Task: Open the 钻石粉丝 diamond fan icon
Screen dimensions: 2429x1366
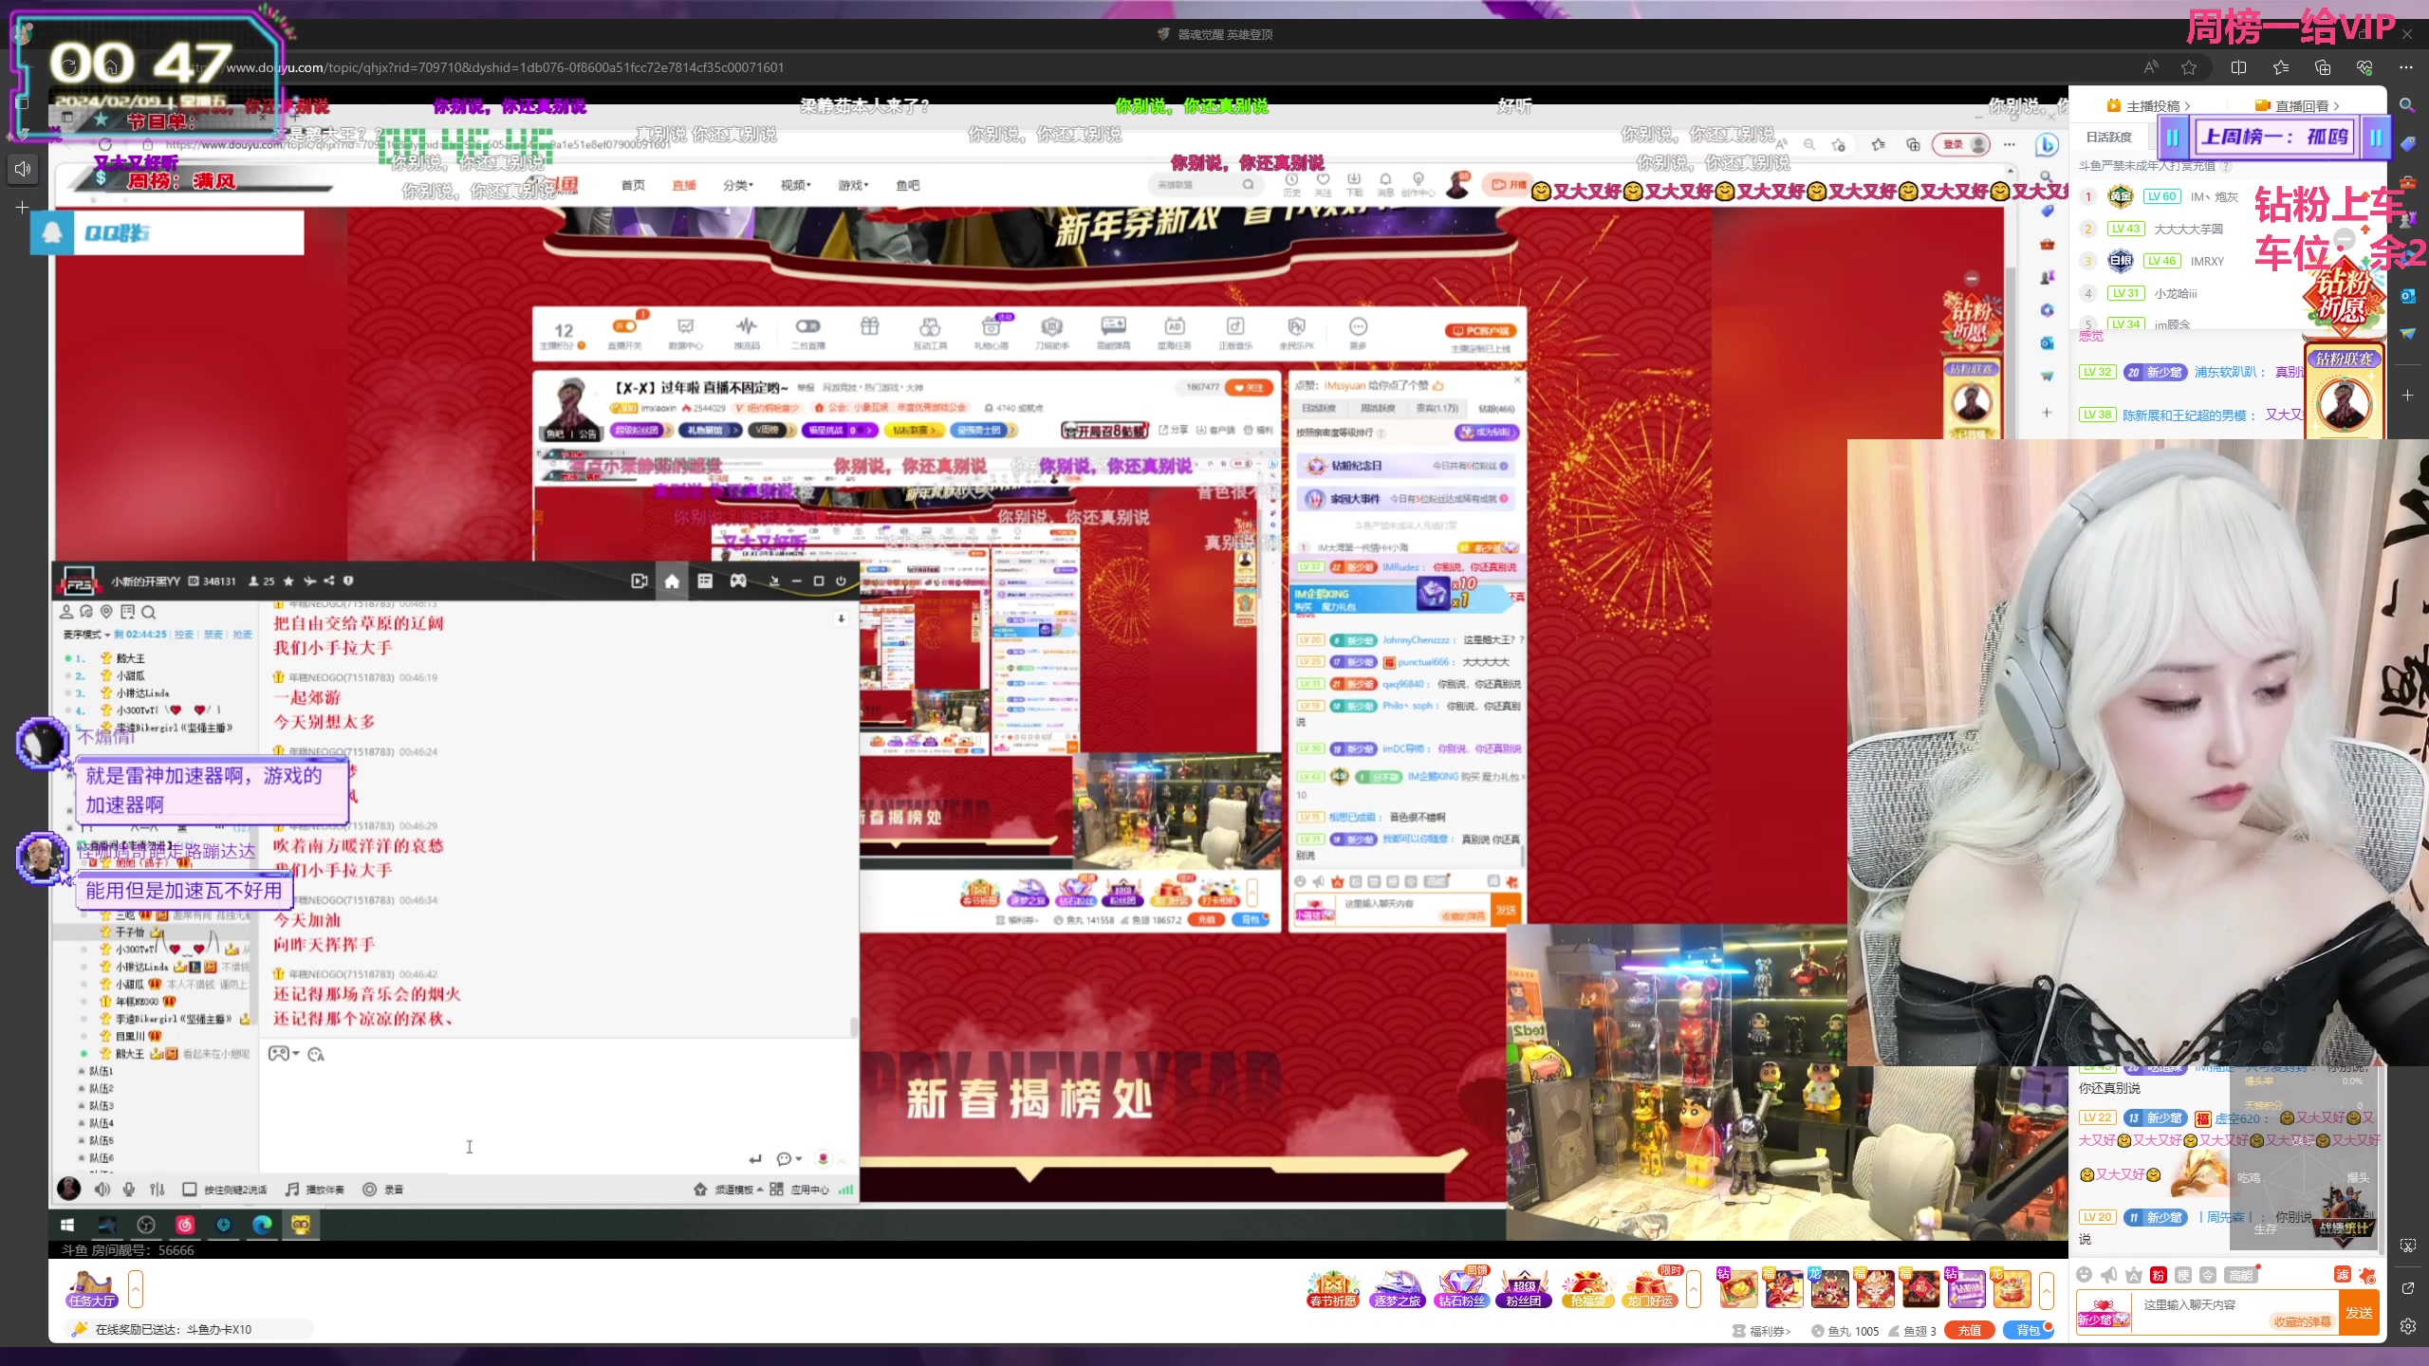Action: pyautogui.click(x=1461, y=1288)
